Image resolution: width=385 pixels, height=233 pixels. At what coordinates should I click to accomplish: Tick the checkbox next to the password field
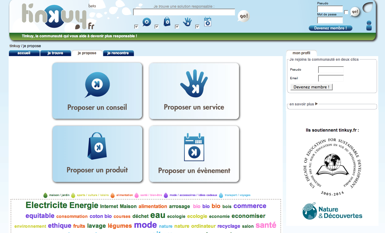(x=346, y=12)
